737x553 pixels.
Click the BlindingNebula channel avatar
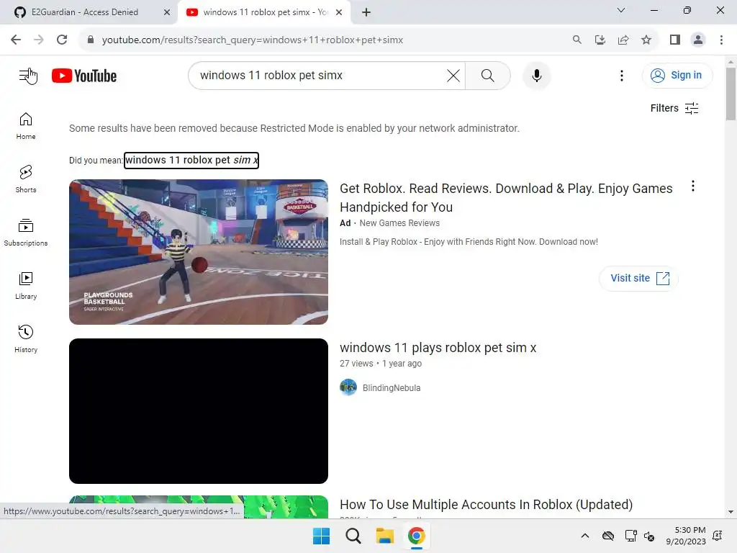[x=348, y=387]
